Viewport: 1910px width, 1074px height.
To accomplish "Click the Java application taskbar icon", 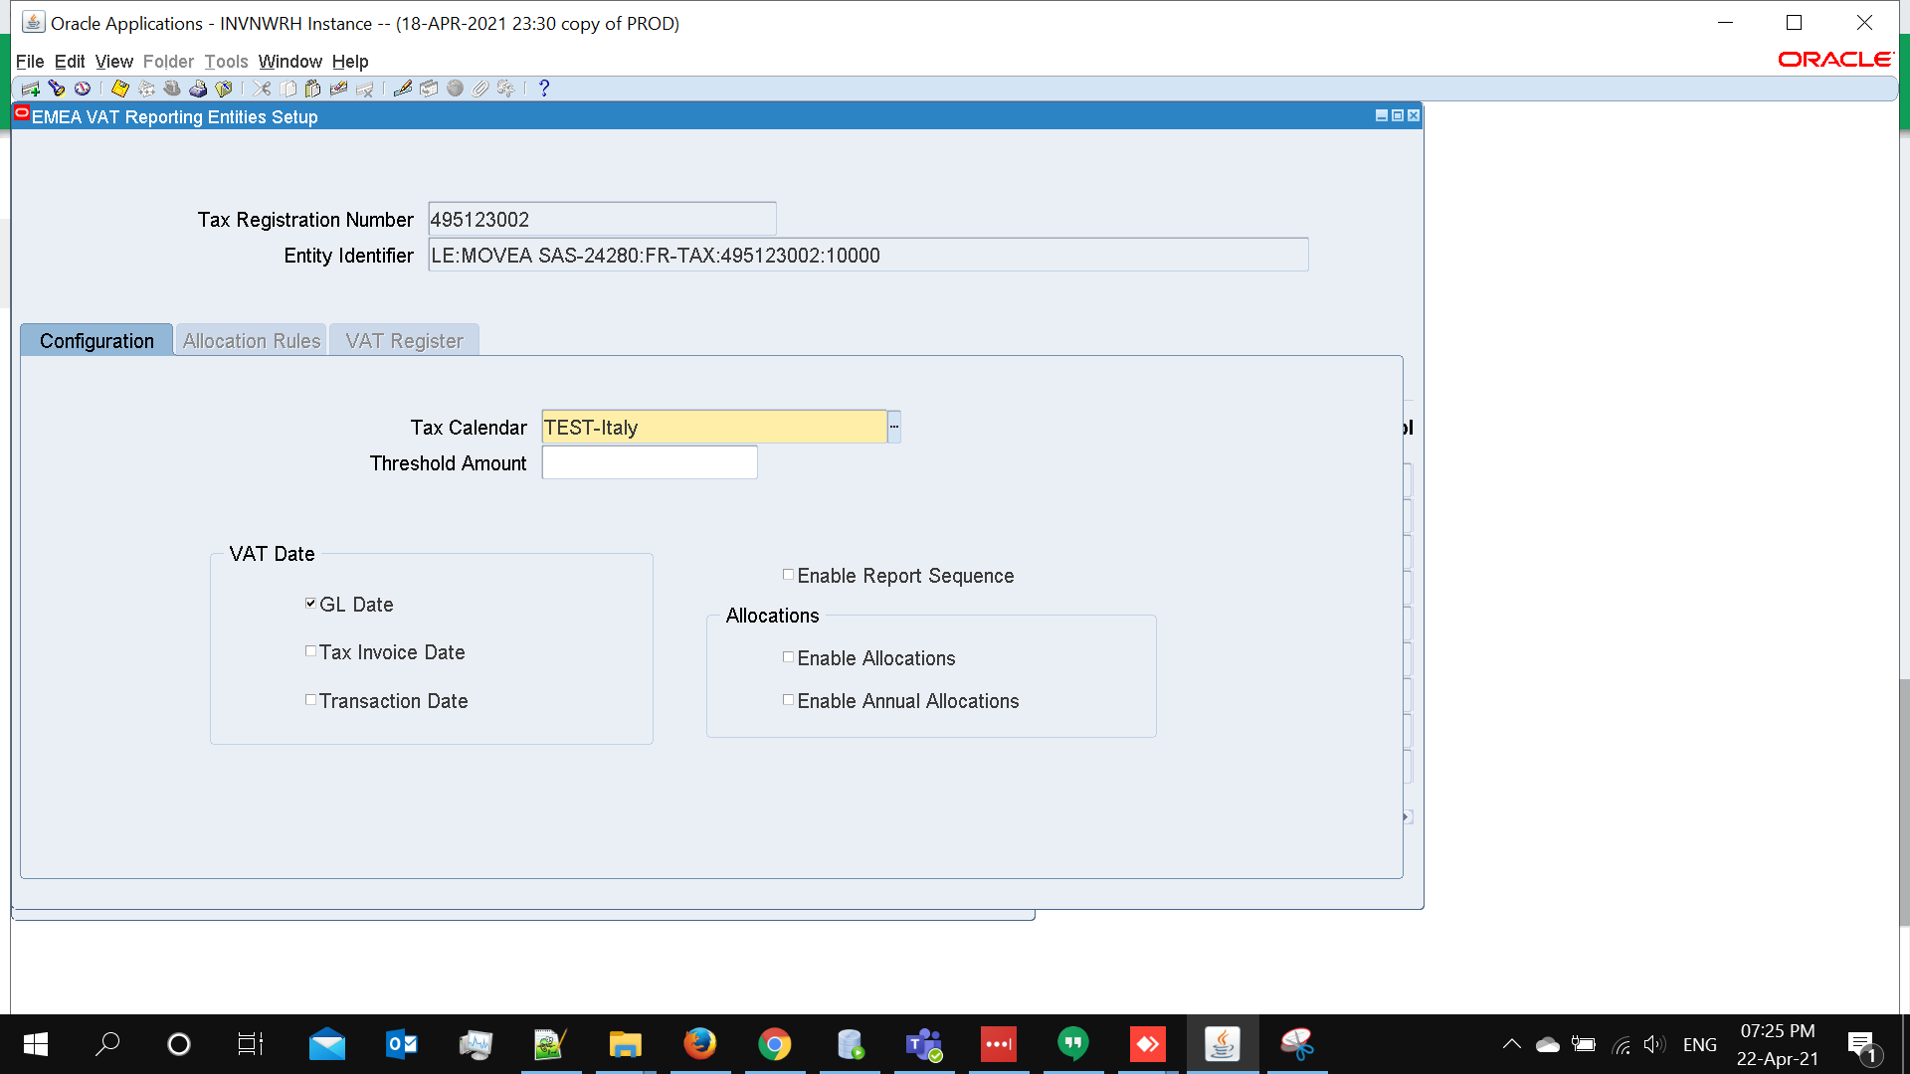I will click(x=1223, y=1044).
